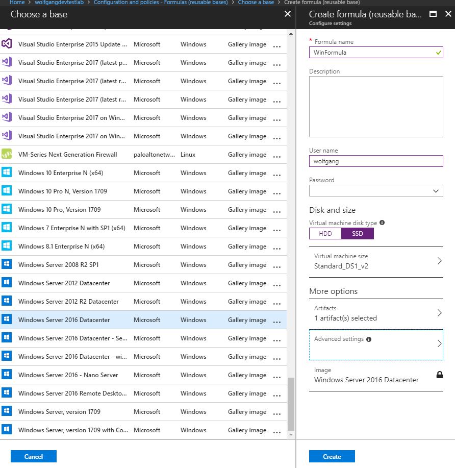The width and height of the screenshot is (455, 468).
Task: Open Choose a base breadcrumb link
Action: point(256,3)
